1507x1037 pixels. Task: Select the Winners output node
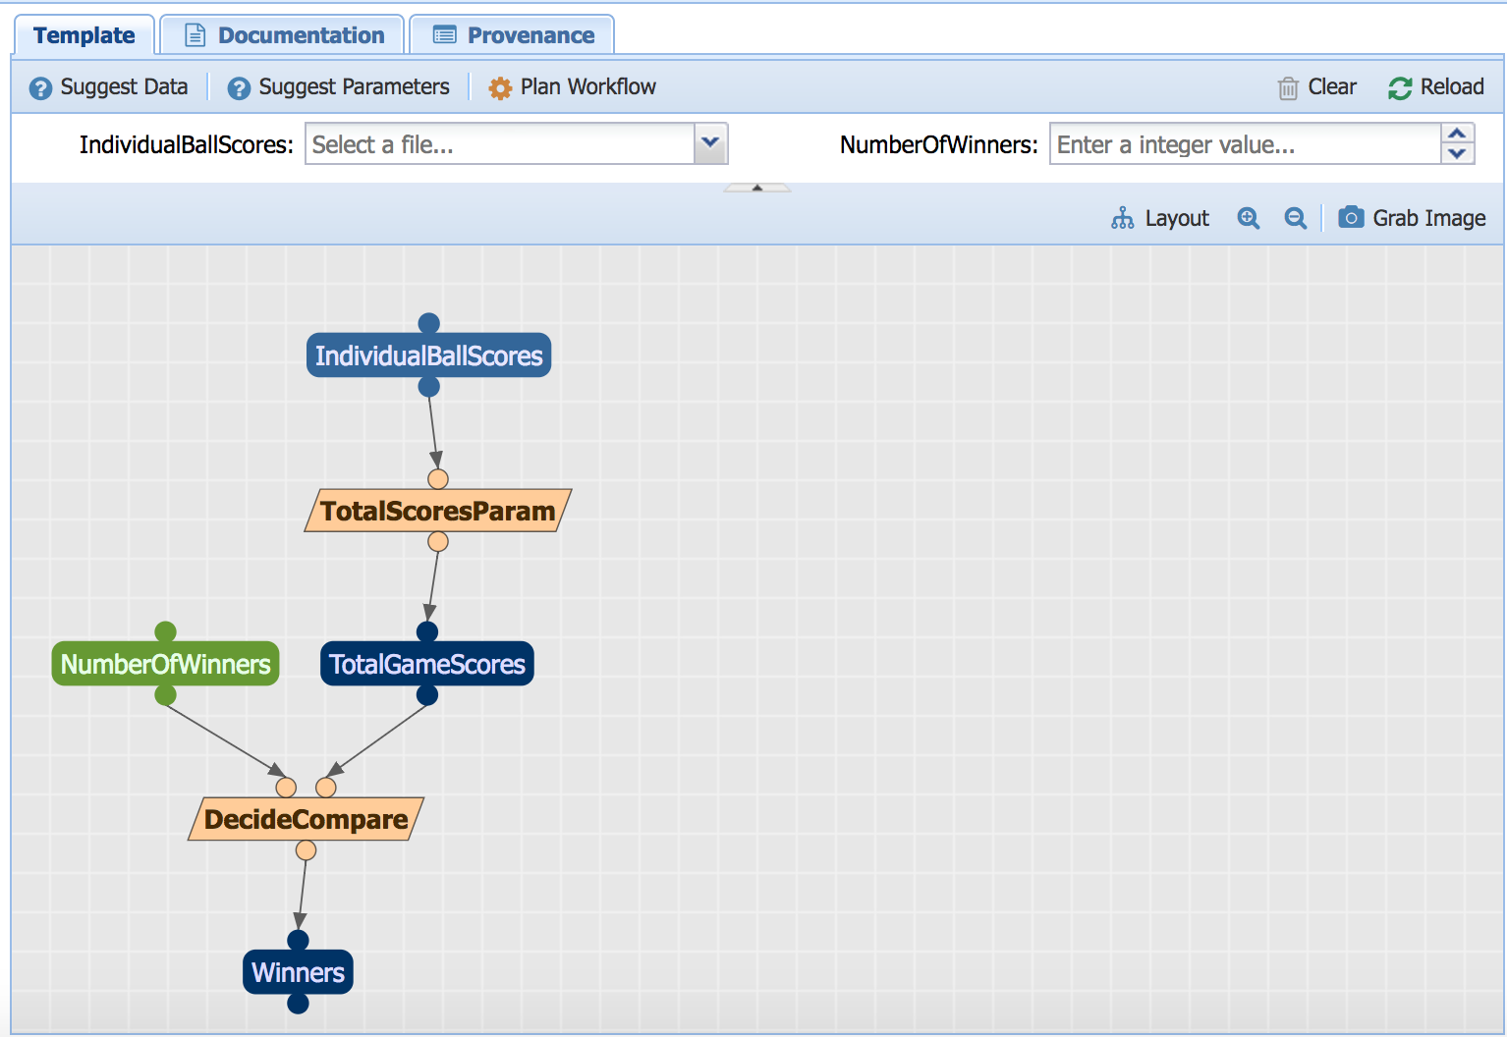[298, 972]
